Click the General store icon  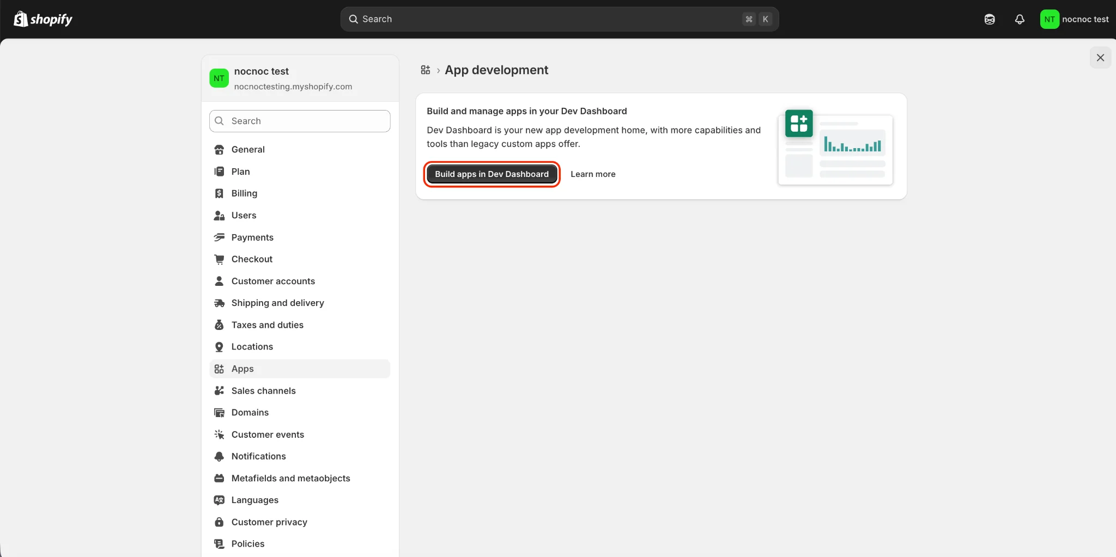(x=219, y=149)
